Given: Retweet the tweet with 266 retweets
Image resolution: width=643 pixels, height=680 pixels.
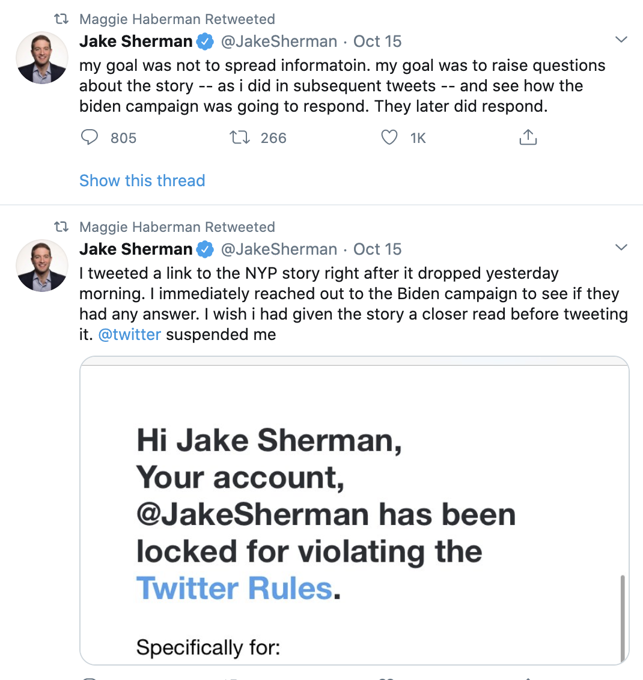Looking at the screenshot, I should pos(241,138).
